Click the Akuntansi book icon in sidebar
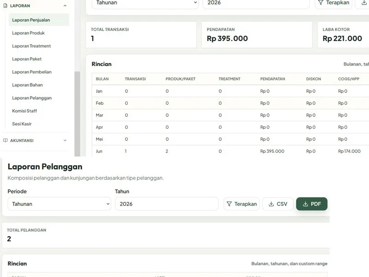The image size is (369, 277). click(x=6, y=140)
